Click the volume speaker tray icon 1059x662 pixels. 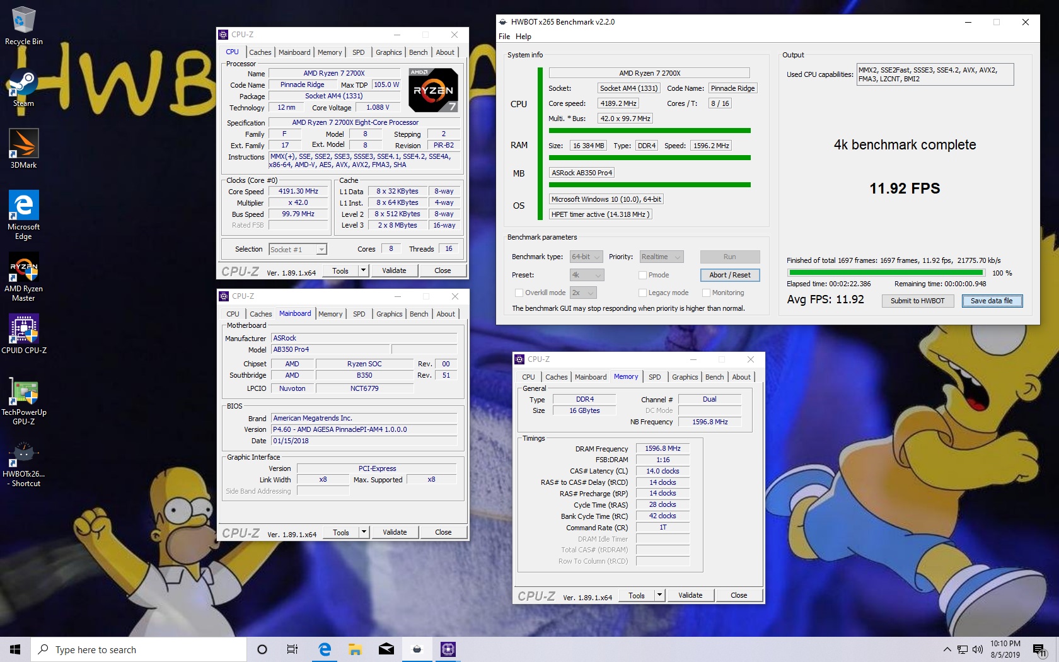coord(978,649)
